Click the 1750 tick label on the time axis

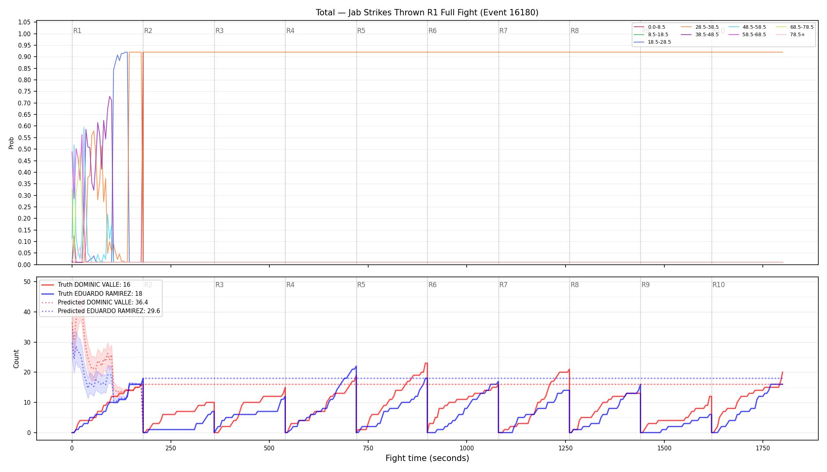coord(763,448)
